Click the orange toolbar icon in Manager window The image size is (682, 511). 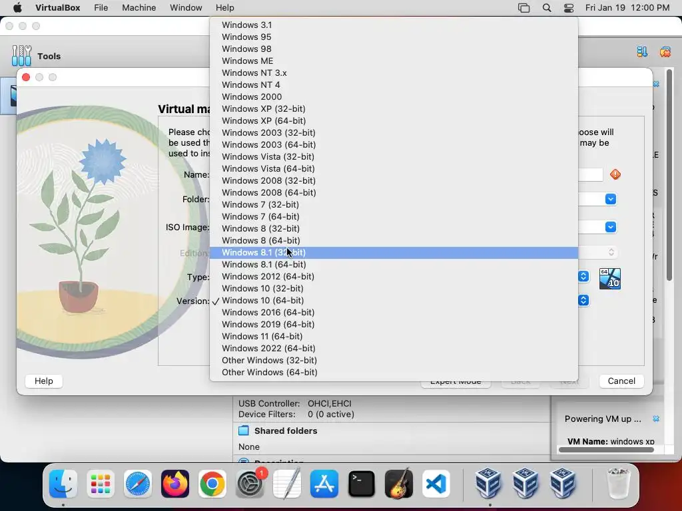[665, 52]
